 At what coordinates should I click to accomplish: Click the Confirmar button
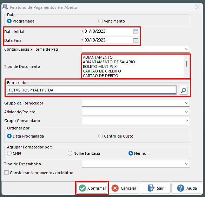[x=92, y=188]
